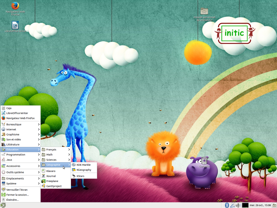
Task: Open Firefox desktop shortcut icon
Action: (x=15, y=6)
